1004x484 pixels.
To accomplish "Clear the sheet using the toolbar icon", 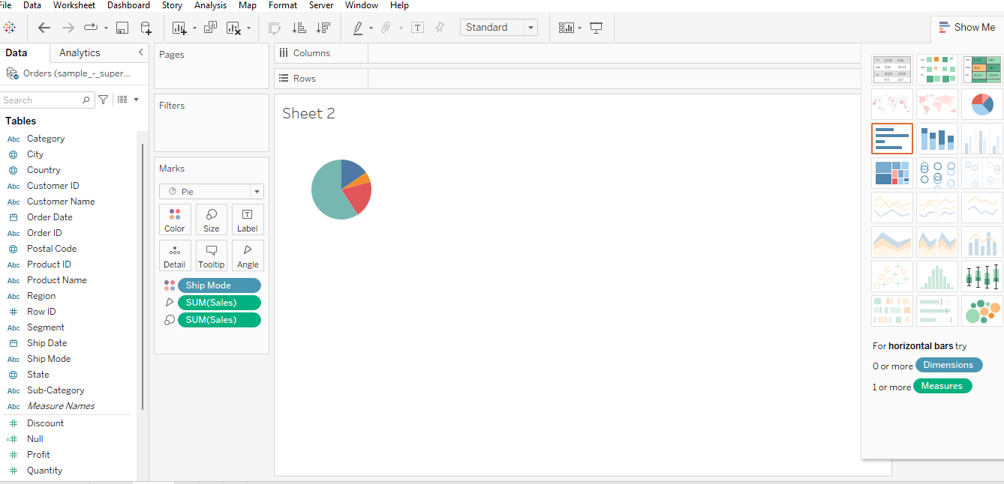I will [x=235, y=27].
